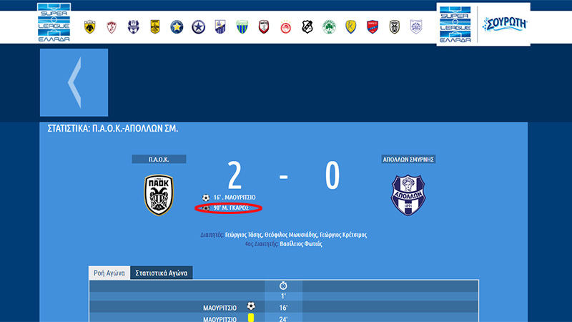Image resolution: width=572 pixels, height=322 pixels.
Task: Open Asteras Tripolis yellow star logo
Action: [177, 27]
